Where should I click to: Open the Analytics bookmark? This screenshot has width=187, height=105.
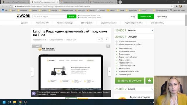pyautogui.click(x=91, y=10)
